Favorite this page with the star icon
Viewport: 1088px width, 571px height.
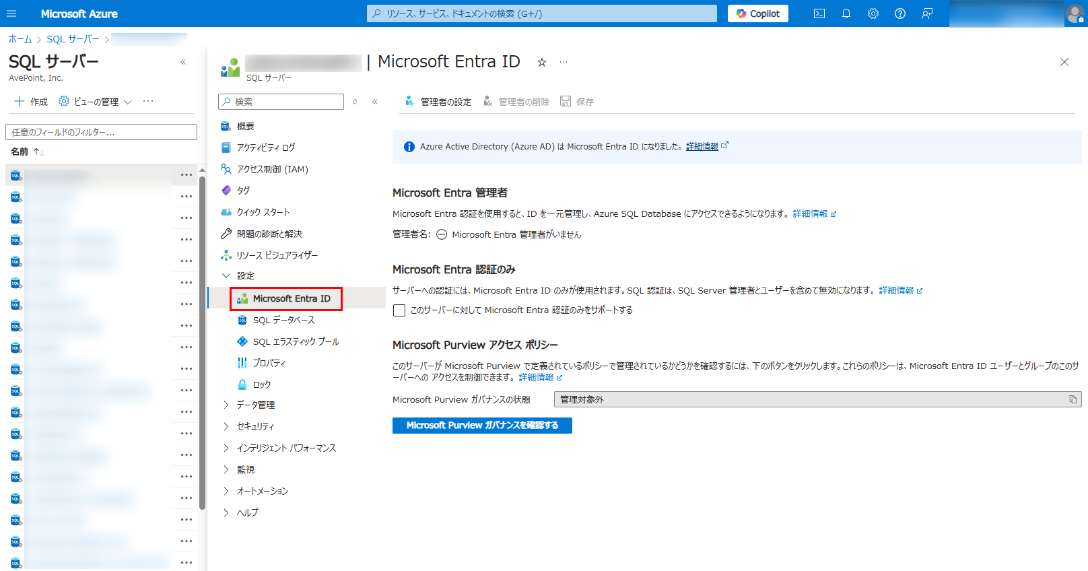point(541,62)
